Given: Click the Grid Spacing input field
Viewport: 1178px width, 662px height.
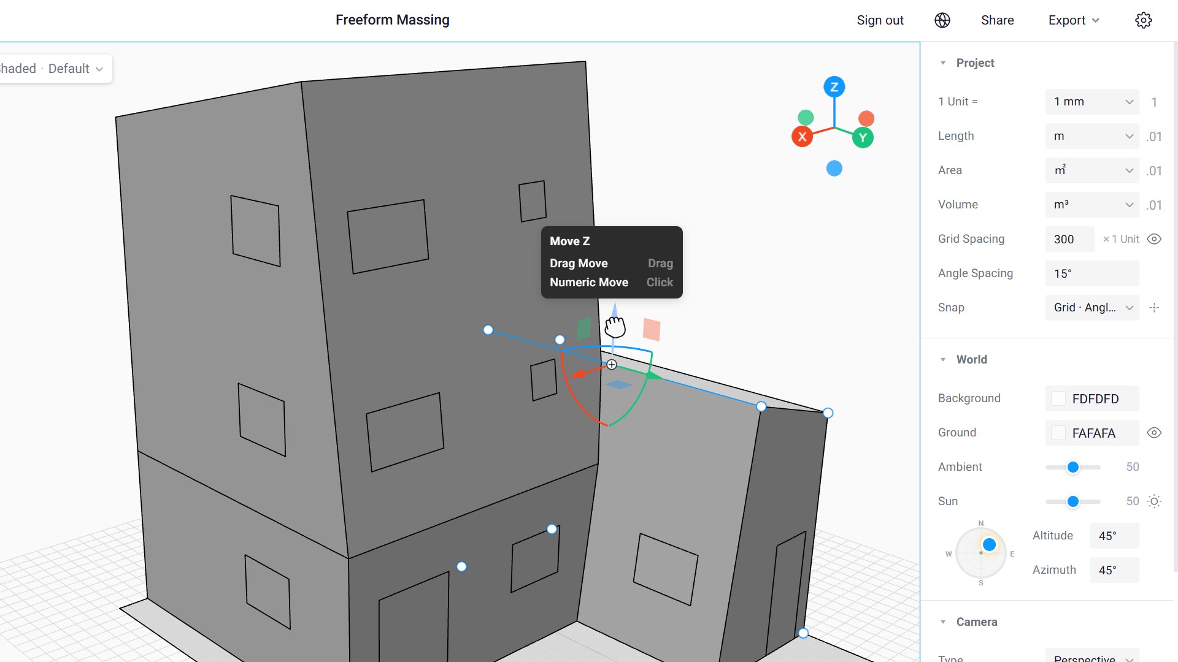Looking at the screenshot, I should [1070, 239].
